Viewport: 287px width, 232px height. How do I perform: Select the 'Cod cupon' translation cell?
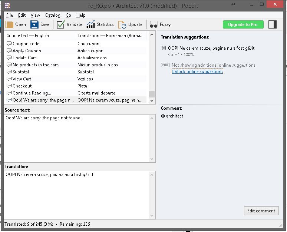coord(88,43)
